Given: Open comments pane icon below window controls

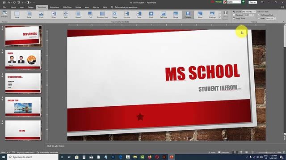Looking at the screenshot, I should point(282,7).
